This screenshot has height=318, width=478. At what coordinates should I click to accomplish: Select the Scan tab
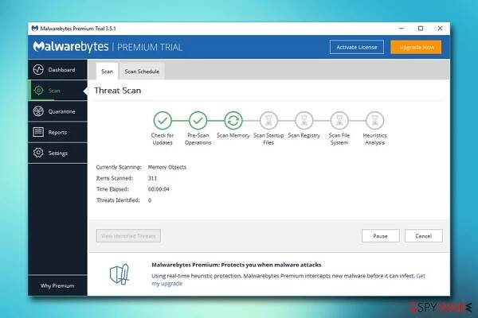pyautogui.click(x=108, y=72)
